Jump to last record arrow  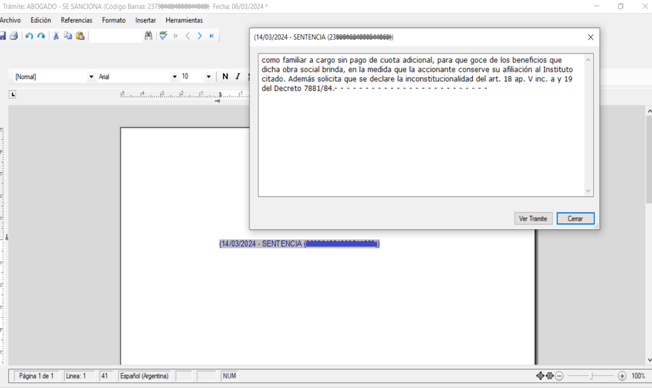212,36
